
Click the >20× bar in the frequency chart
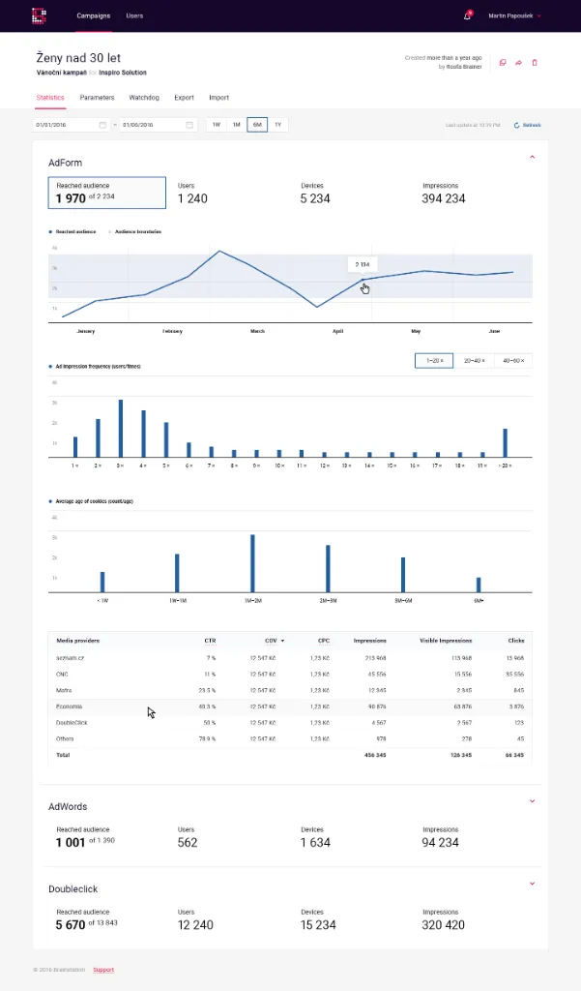pyautogui.click(x=506, y=443)
